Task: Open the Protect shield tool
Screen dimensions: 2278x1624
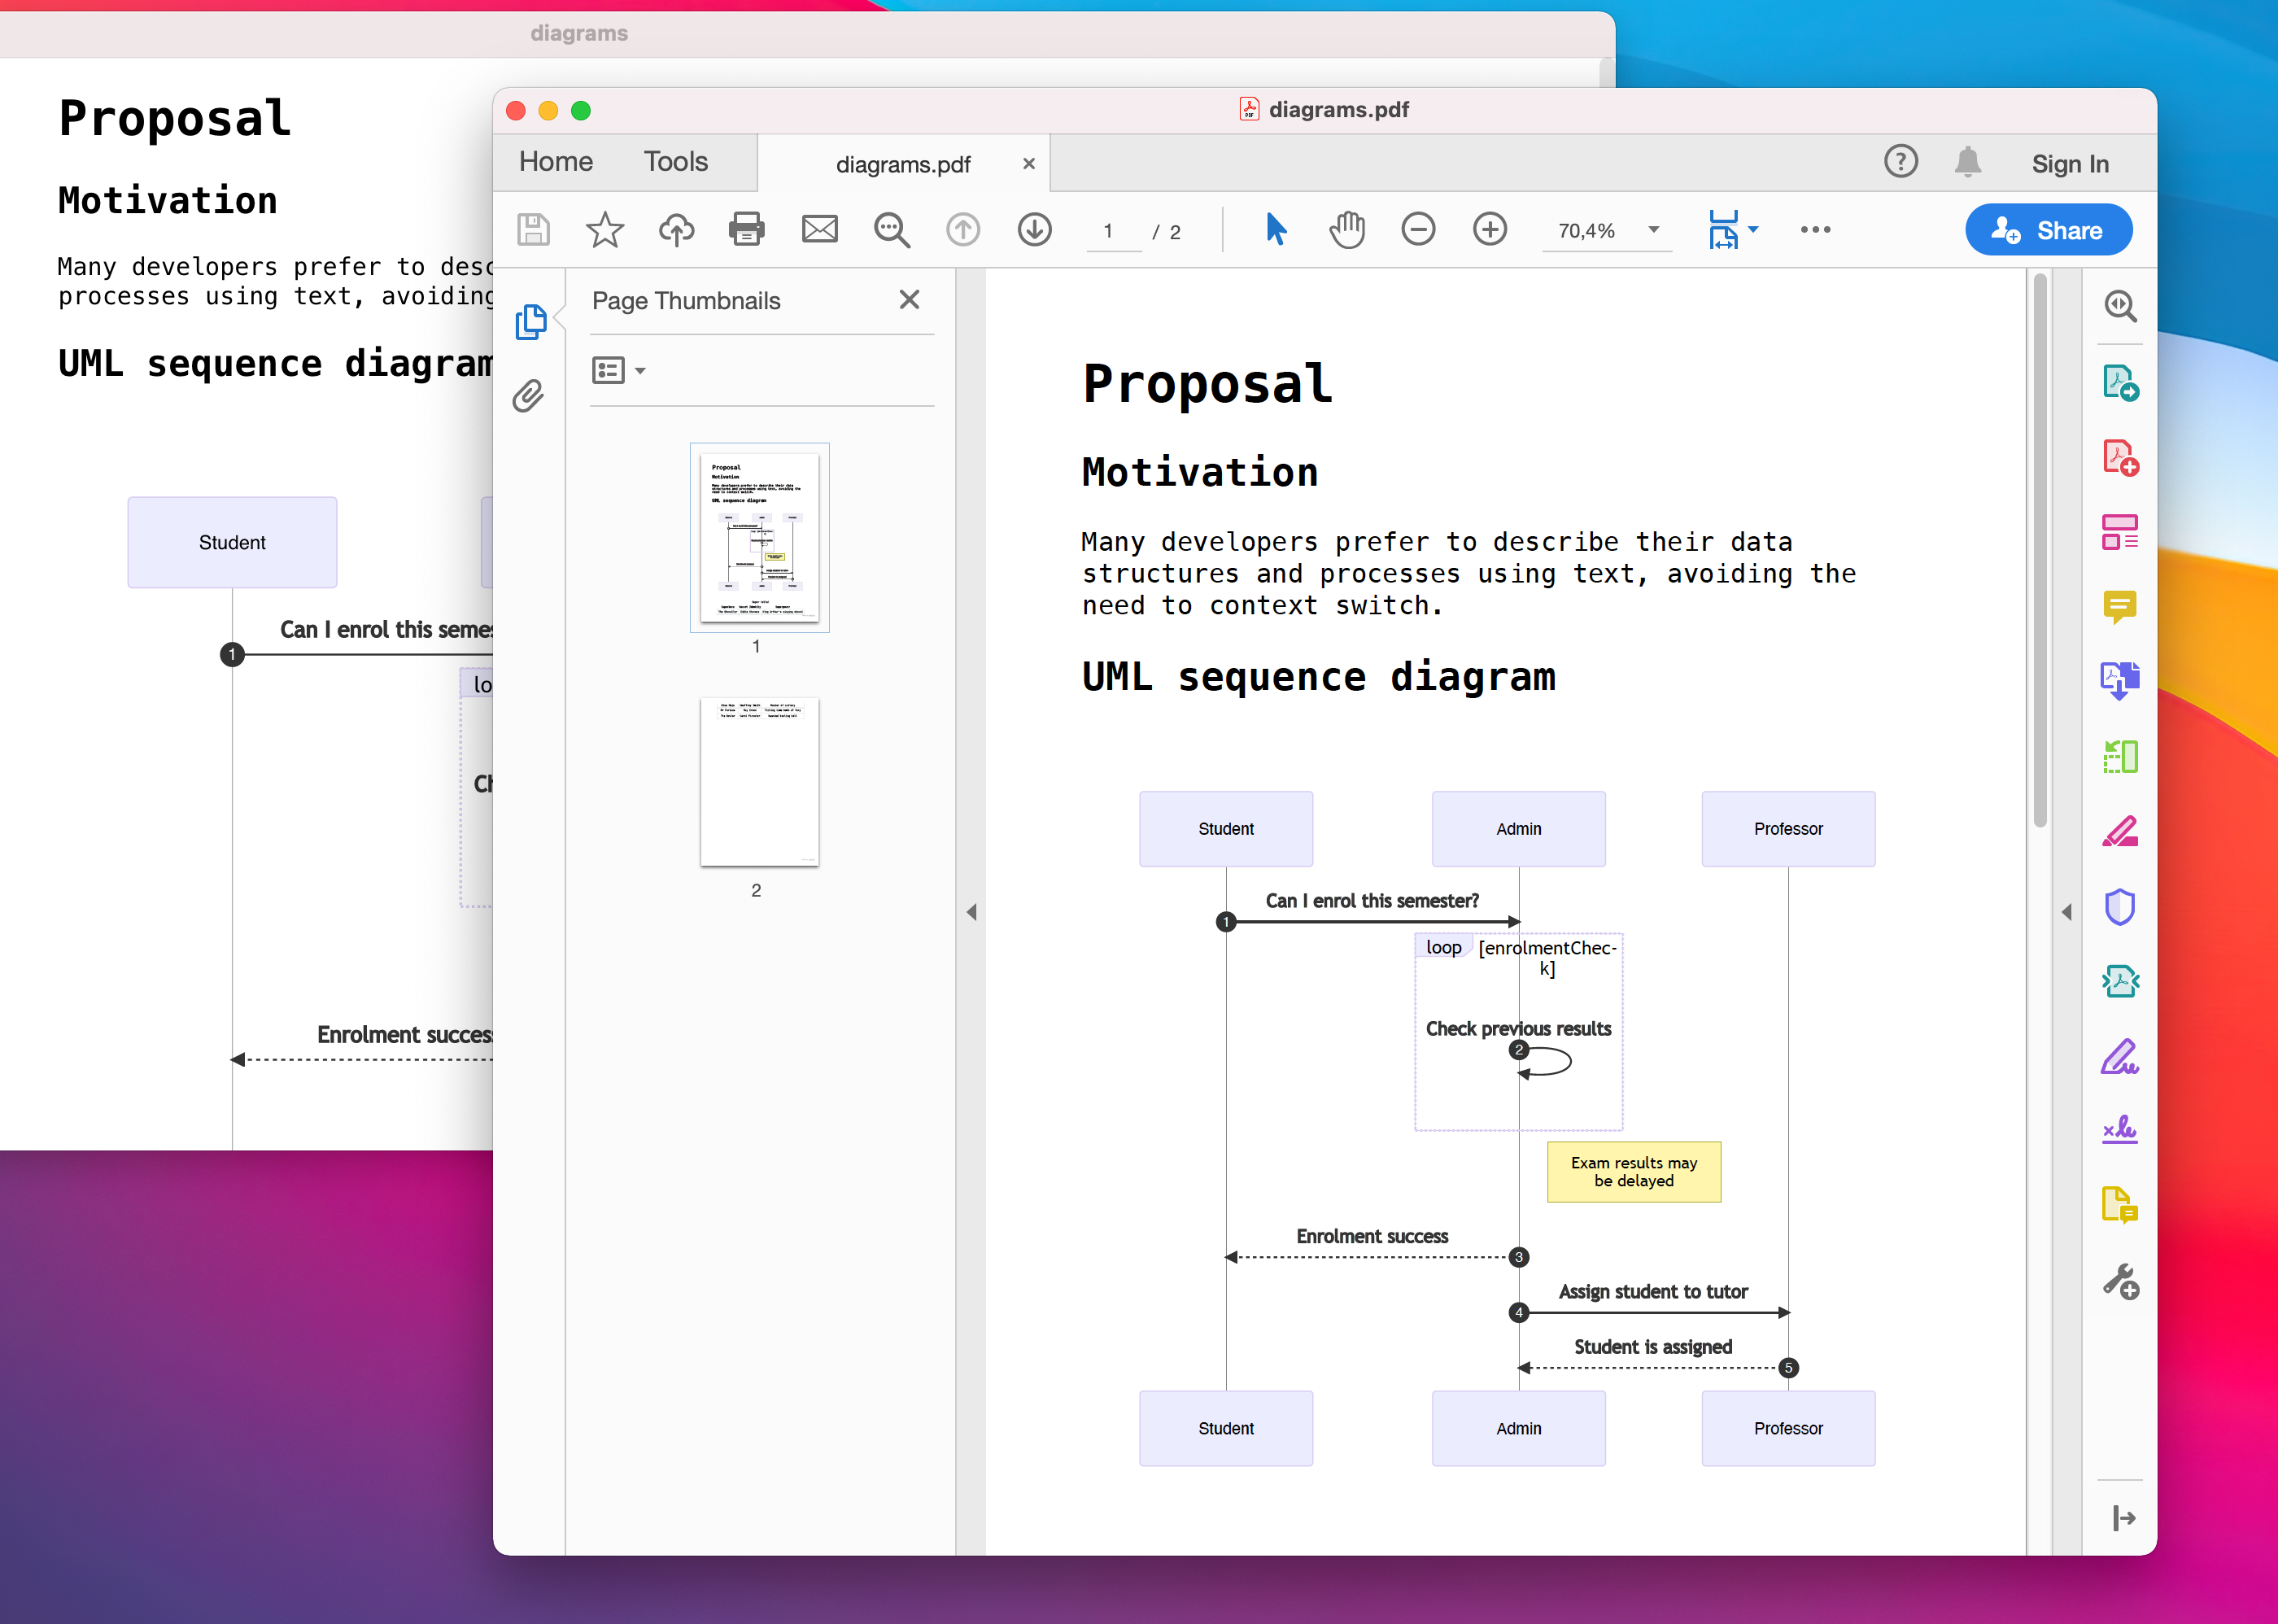Action: click(2119, 907)
